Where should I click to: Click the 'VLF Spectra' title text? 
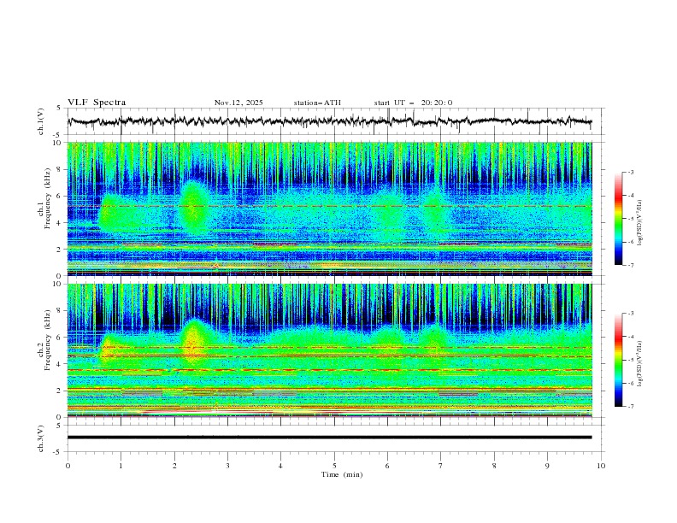coord(97,103)
